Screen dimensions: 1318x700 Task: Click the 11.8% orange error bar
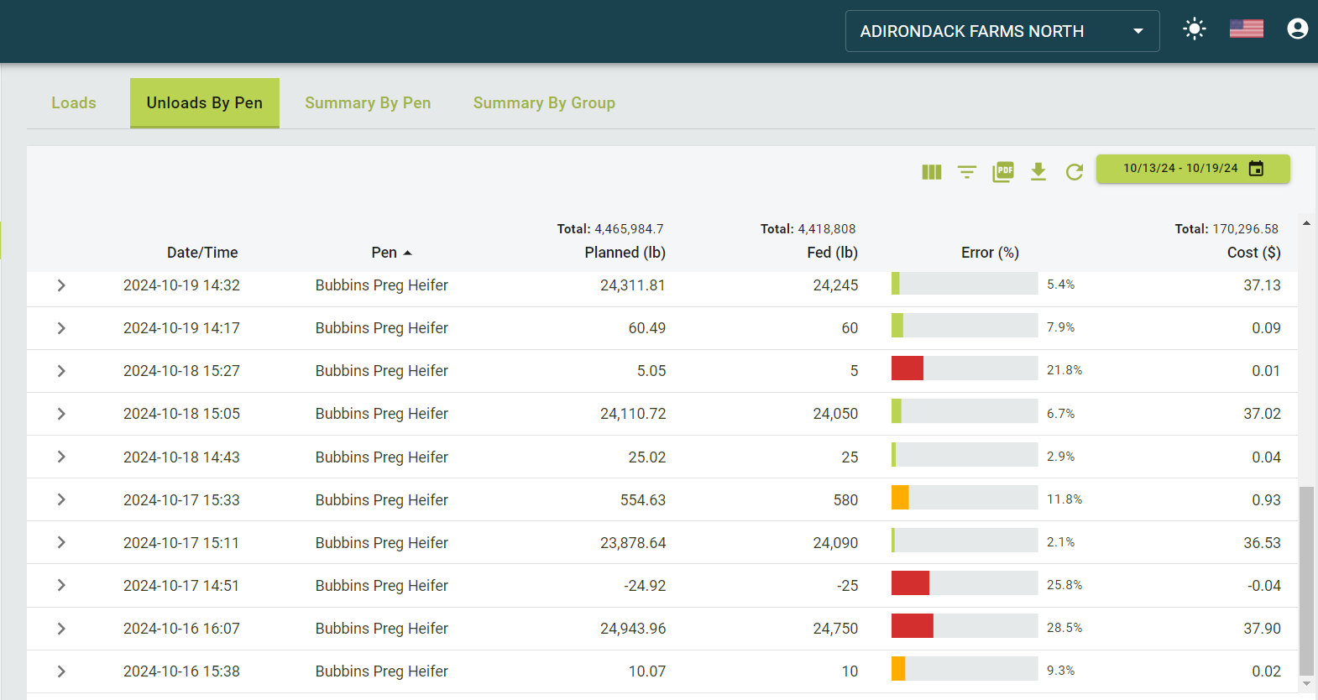(900, 497)
